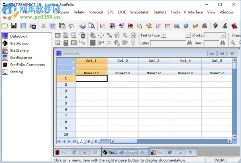Open the R Interface menu

194,12
